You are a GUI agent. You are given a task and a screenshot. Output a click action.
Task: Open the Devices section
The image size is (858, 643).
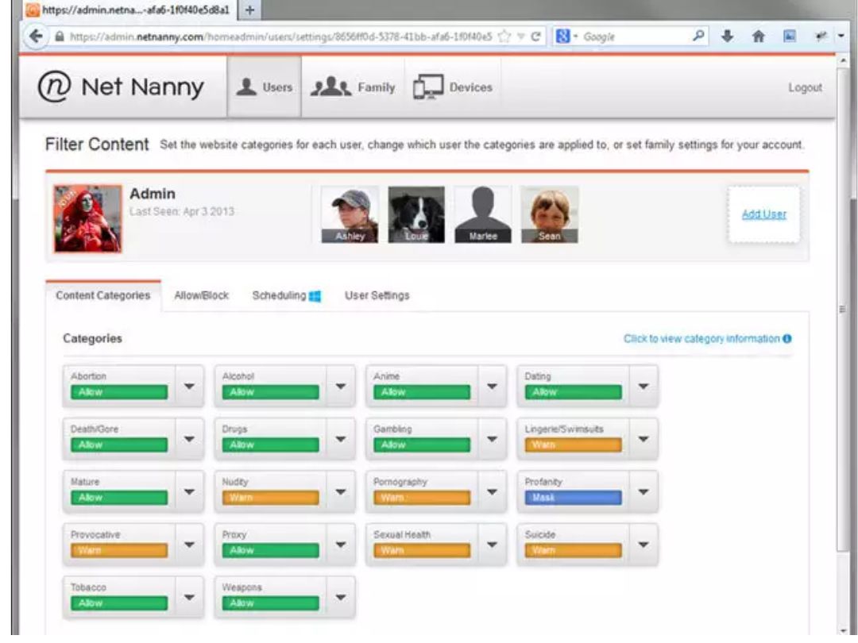tap(453, 87)
